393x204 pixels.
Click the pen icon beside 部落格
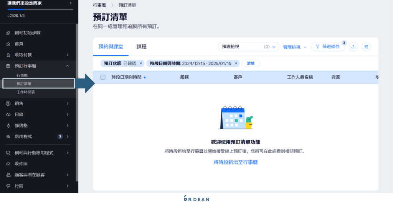(8, 126)
